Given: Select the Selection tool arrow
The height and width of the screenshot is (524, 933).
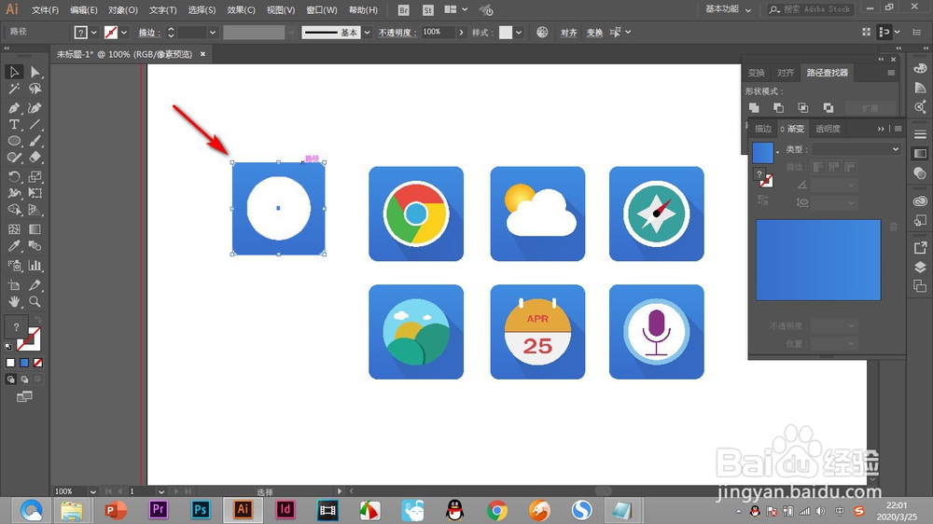Looking at the screenshot, I should click(x=14, y=72).
